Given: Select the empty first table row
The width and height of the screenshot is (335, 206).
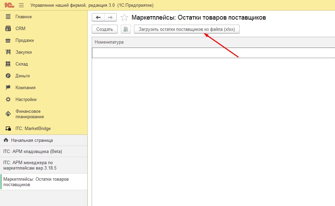Looking at the screenshot, I should (214, 53).
